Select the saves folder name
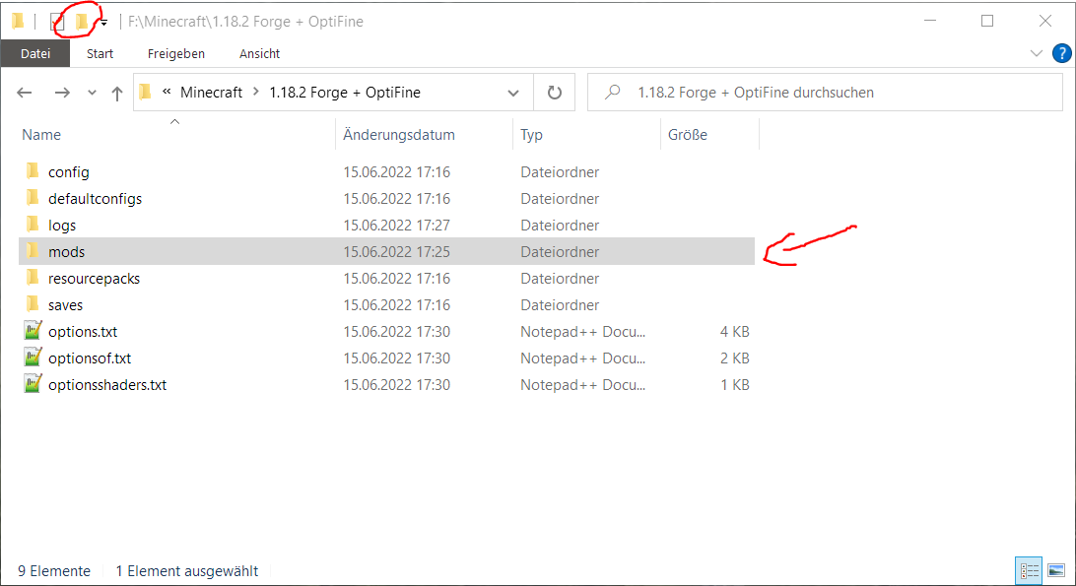1076x586 pixels. tap(65, 305)
